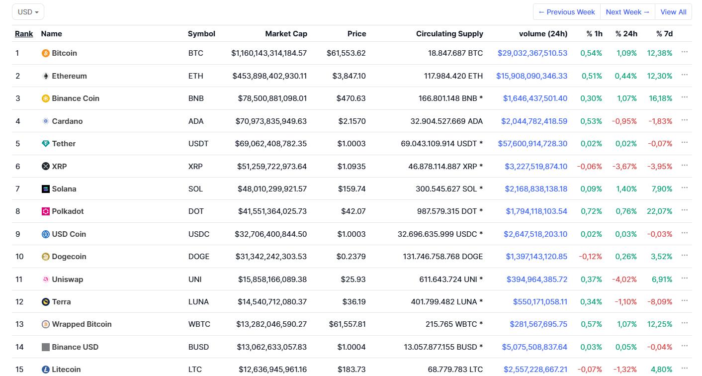Screen dimensions: 702x376
Task: Open Bitcoin's 24h volume link
Action: tap(532, 53)
